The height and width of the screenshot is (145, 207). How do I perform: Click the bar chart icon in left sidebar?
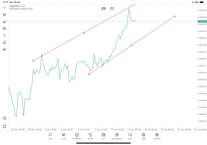[x=4, y=22]
